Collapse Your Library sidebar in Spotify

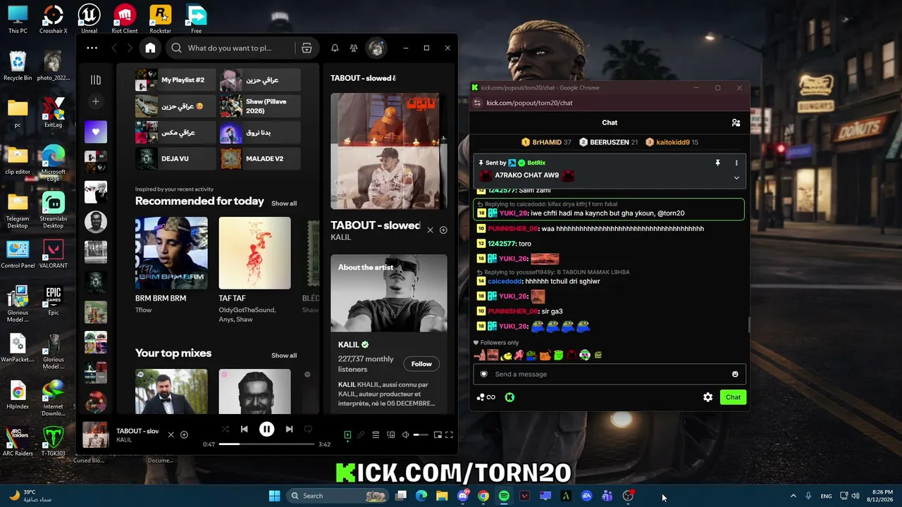tap(96, 80)
